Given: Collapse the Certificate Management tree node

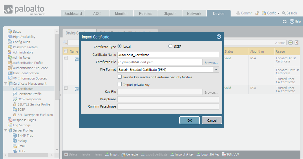Looking at the screenshot, I should (6, 83).
